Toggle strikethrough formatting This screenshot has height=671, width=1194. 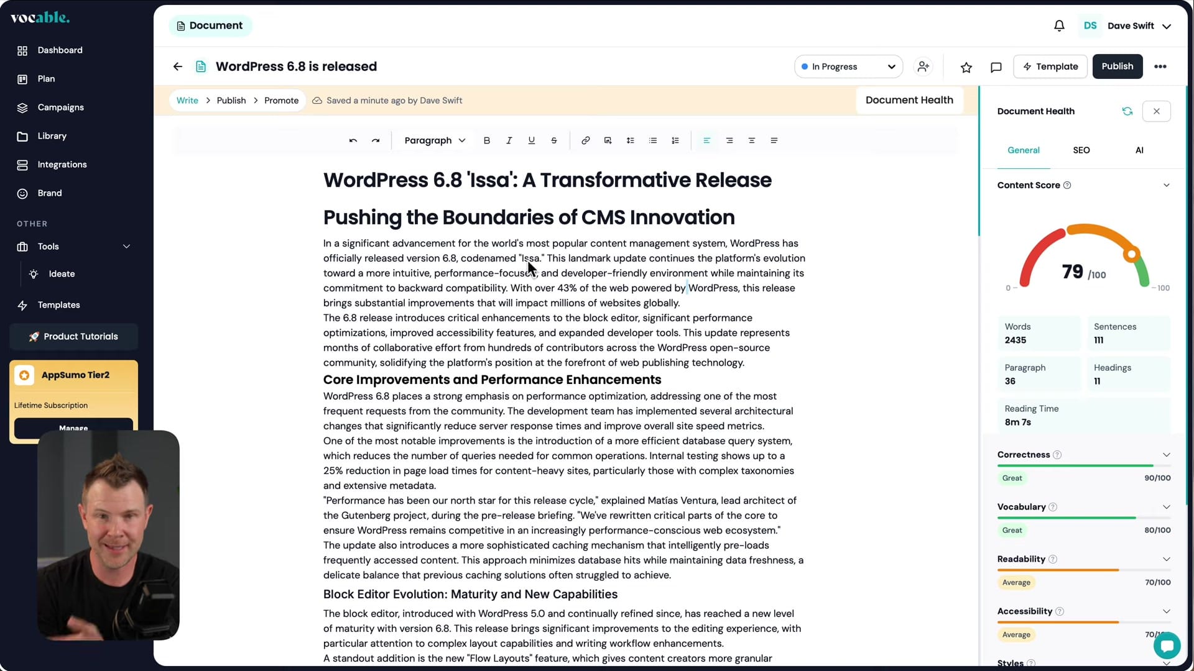554,140
